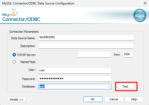Click the Connector/ODBC banner title
Screen dimensions: 149x105
[21, 19]
